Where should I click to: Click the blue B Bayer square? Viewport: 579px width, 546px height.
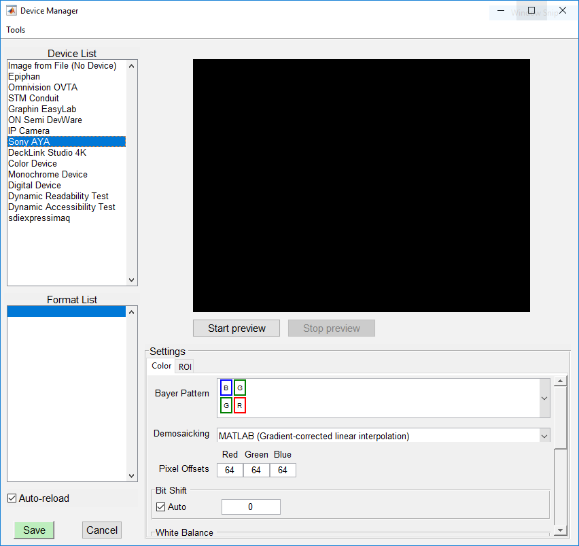(x=226, y=388)
